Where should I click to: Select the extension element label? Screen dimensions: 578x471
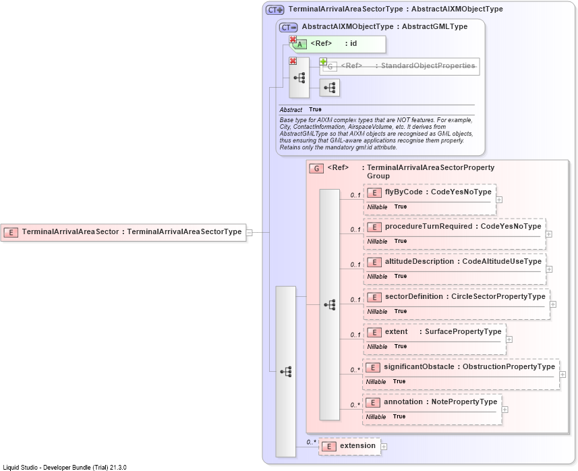[357, 445]
